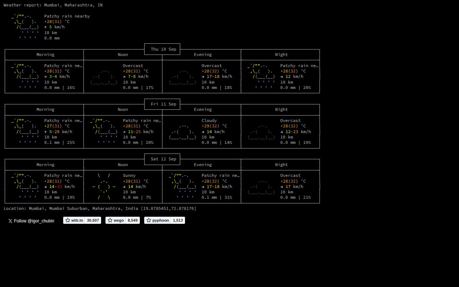Image resolution: width=459 pixels, height=287 pixels.
Task: Open the 8,549 stargazers count
Action: (x=133, y=220)
